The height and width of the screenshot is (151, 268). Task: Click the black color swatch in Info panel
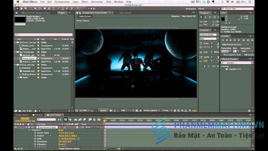click(223, 19)
